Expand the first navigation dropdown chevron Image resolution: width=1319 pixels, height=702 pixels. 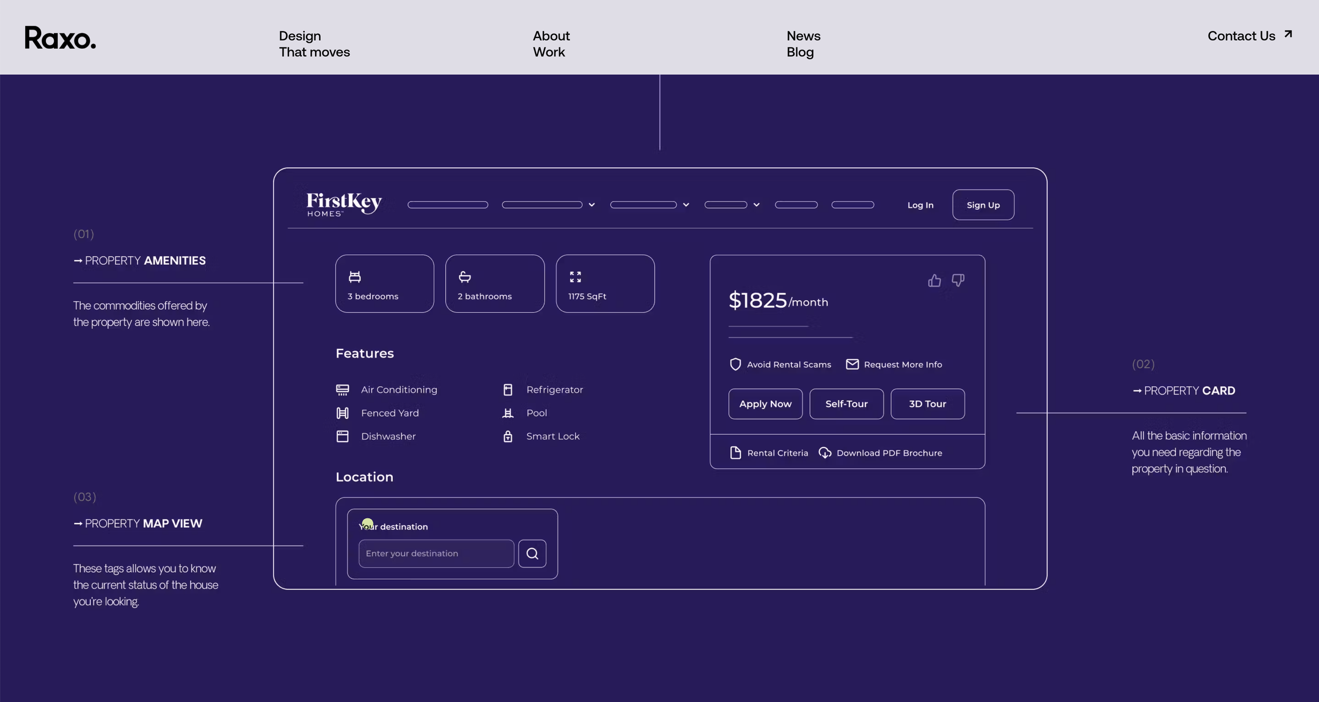point(591,205)
